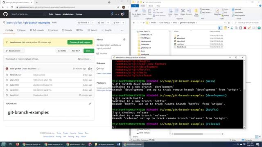The height and width of the screenshot is (147, 262).
Task: Switch to the Actions repo tab
Action: [x=53, y=30]
